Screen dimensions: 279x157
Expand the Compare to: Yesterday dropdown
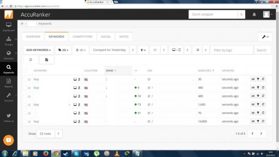[113, 50]
